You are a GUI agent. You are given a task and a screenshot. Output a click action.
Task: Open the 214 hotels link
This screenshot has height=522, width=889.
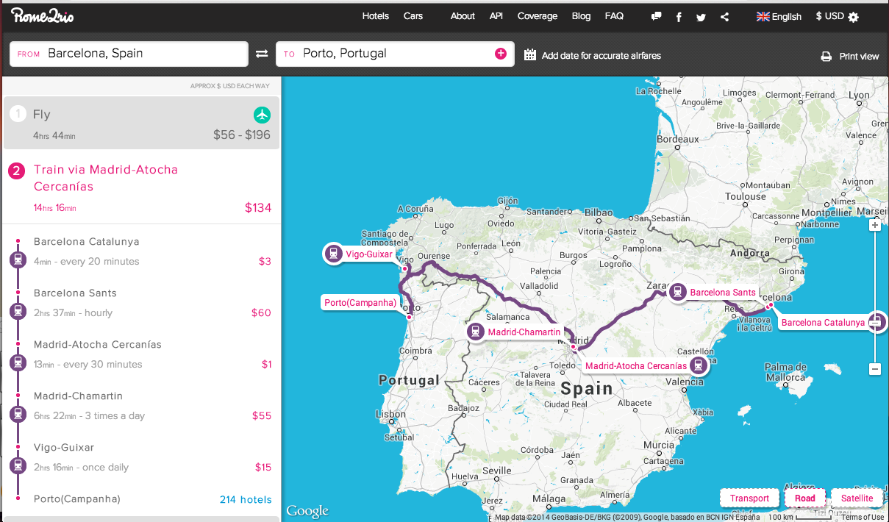point(246,500)
